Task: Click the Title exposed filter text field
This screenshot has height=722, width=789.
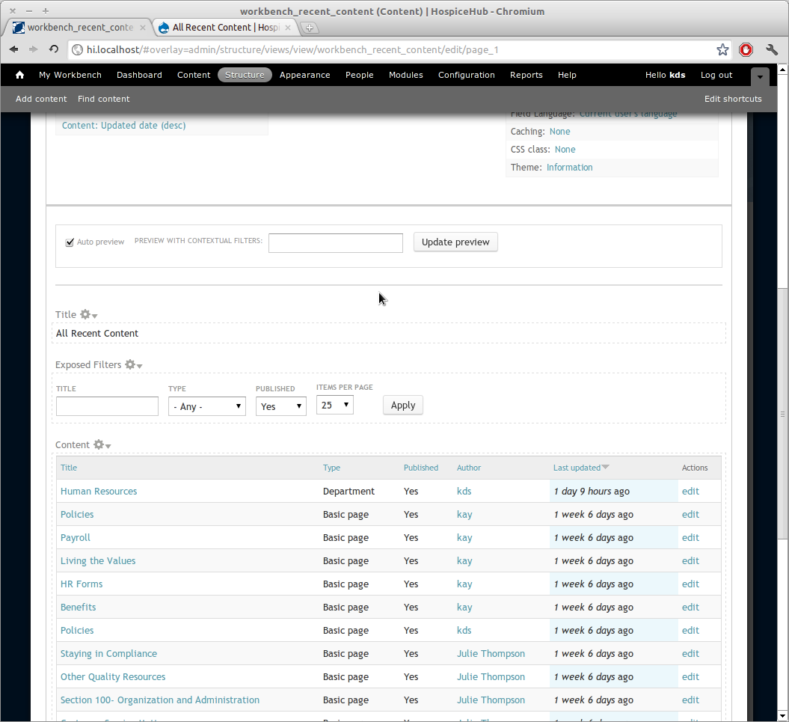Action: tap(107, 406)
